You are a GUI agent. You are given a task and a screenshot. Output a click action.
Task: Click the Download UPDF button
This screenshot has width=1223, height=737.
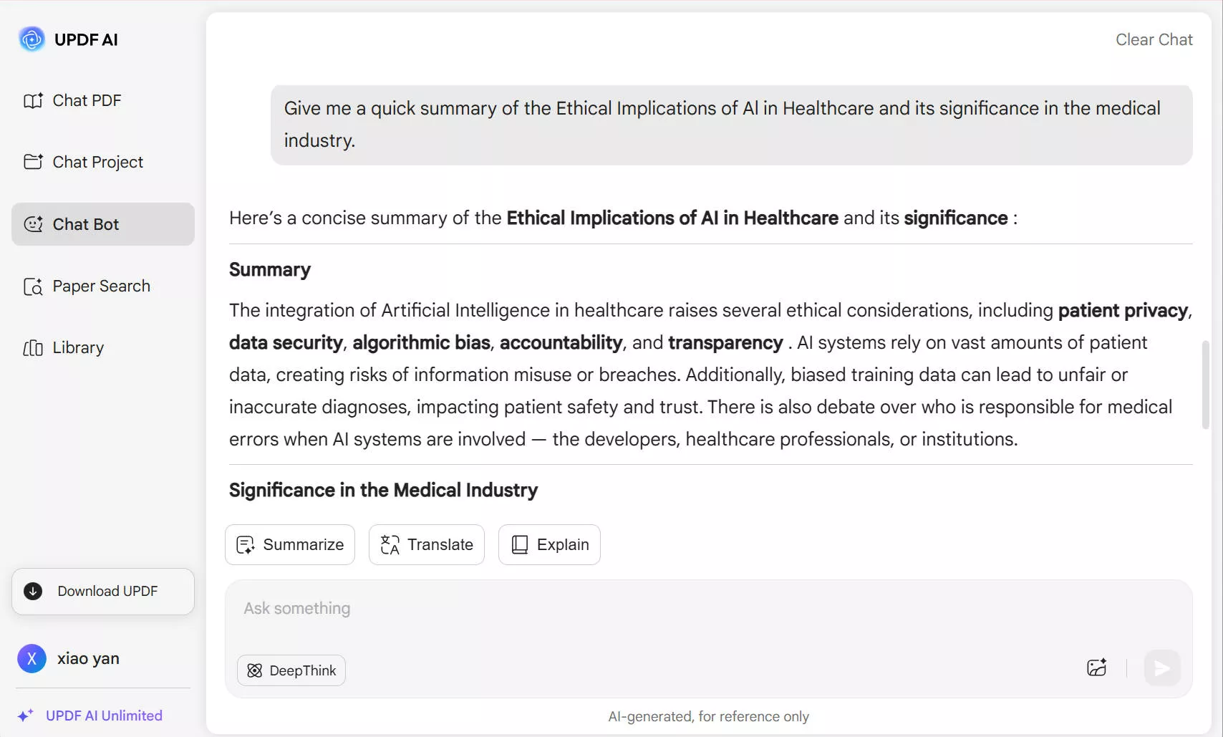click(x=103, y=592)
